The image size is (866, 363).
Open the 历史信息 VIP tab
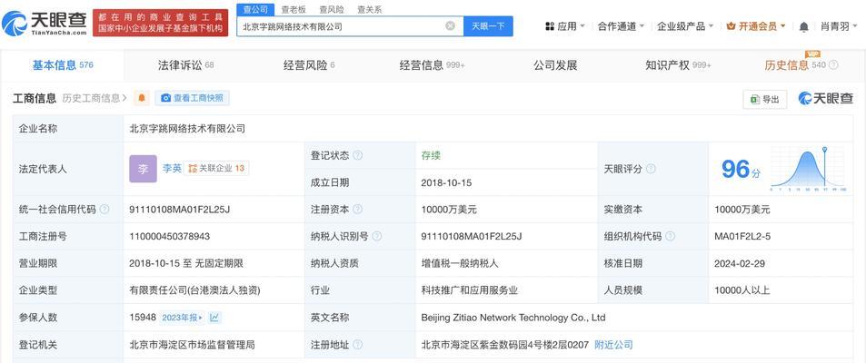click(795, 65)
